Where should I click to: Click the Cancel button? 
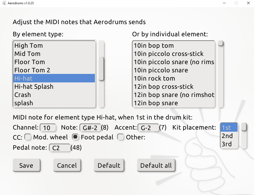(67, 165)
